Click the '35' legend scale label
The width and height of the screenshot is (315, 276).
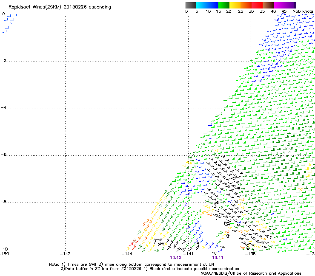click(262, 11)
